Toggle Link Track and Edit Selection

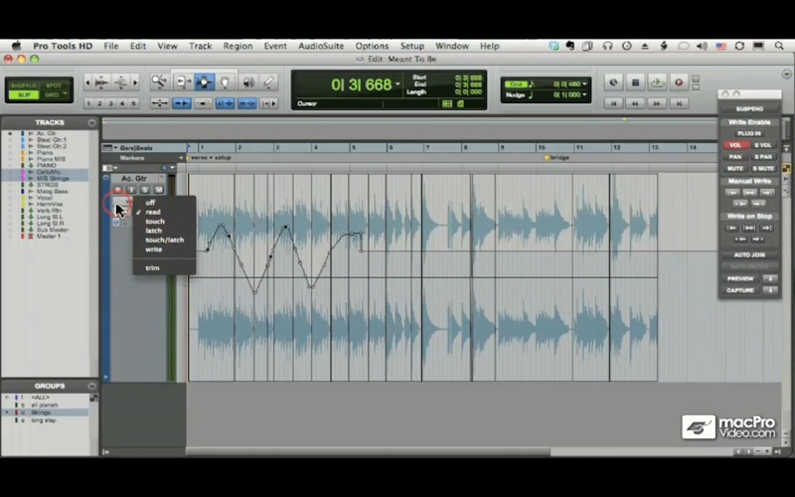click(x=246, y=103)
